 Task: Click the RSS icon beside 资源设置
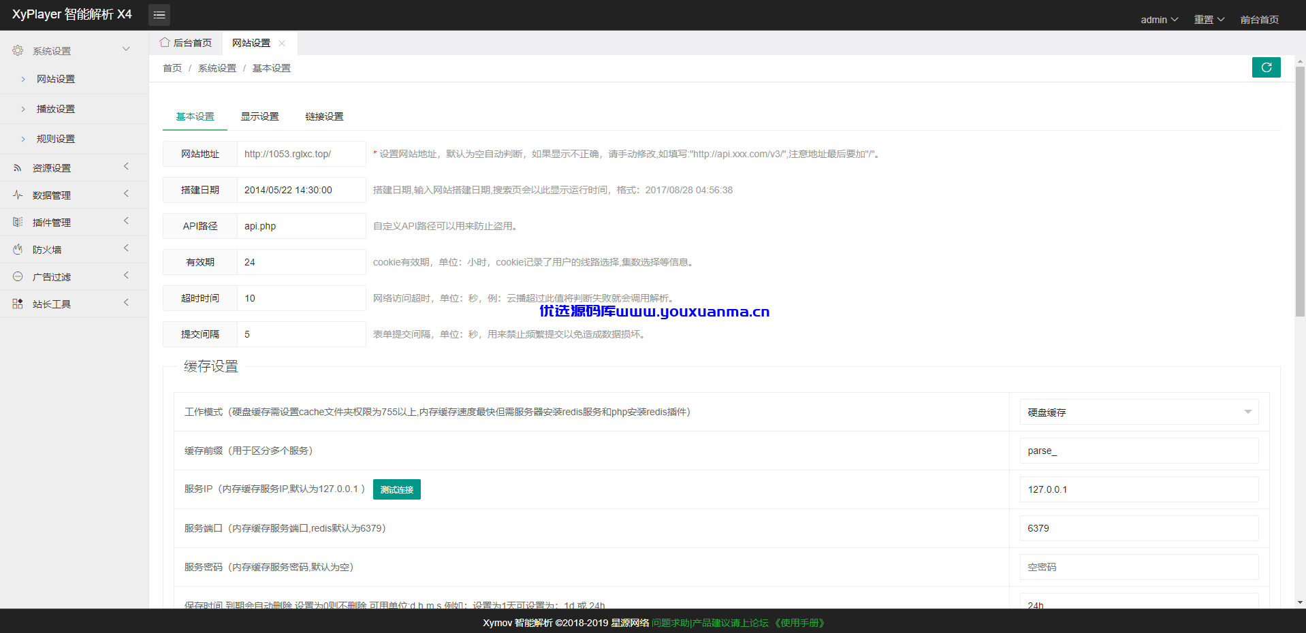point(18,168)
